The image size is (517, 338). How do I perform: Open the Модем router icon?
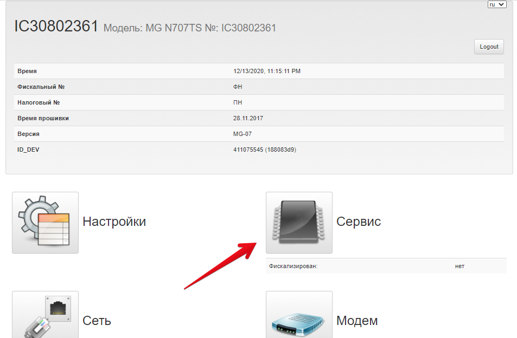pyautogui.click(x=299, y=315)
